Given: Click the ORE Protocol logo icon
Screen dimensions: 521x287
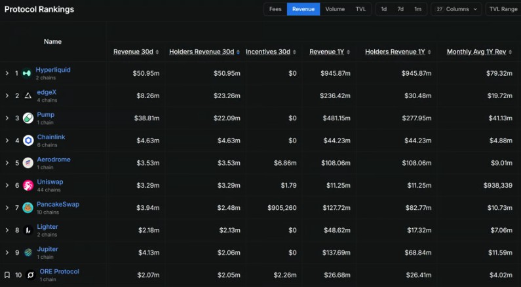Looking at the screenshot, I should point(31,275).
